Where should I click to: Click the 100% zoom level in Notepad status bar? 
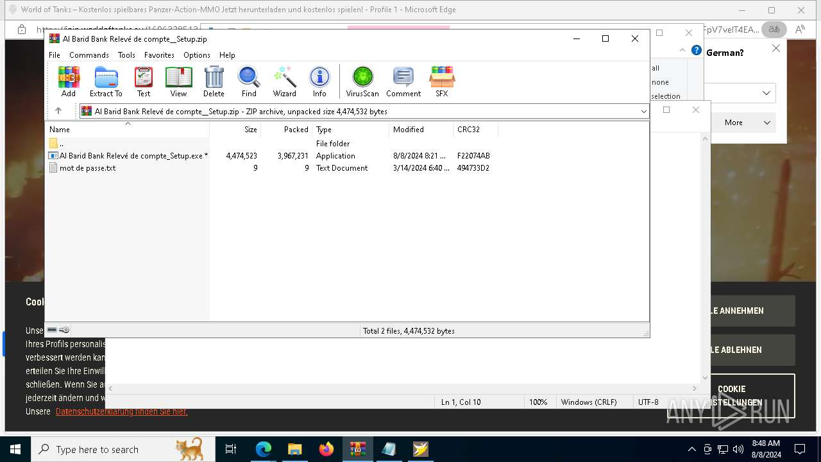[x=538, y=402]
